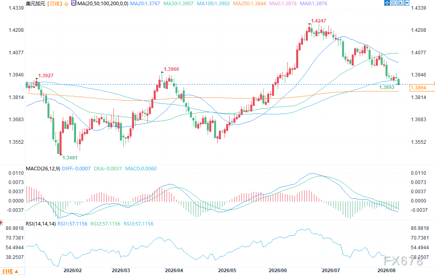
Task: Open the 日线 period selector tab
Action: 10,271
